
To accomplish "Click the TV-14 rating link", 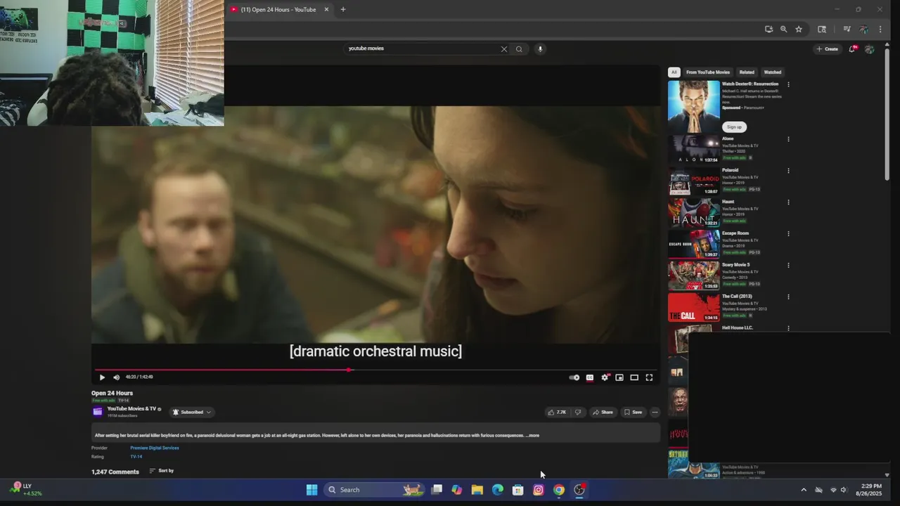I will click(x=136, y=457).
